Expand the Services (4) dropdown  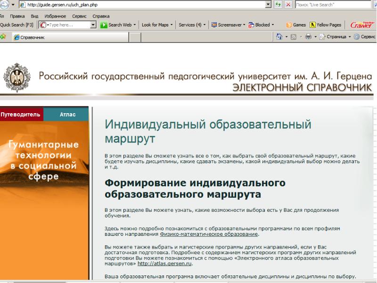click(192, 25)
